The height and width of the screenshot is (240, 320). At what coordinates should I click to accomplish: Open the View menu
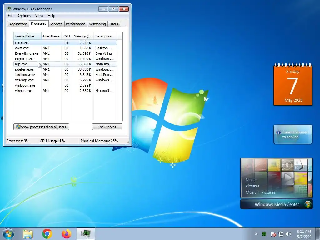39,16
